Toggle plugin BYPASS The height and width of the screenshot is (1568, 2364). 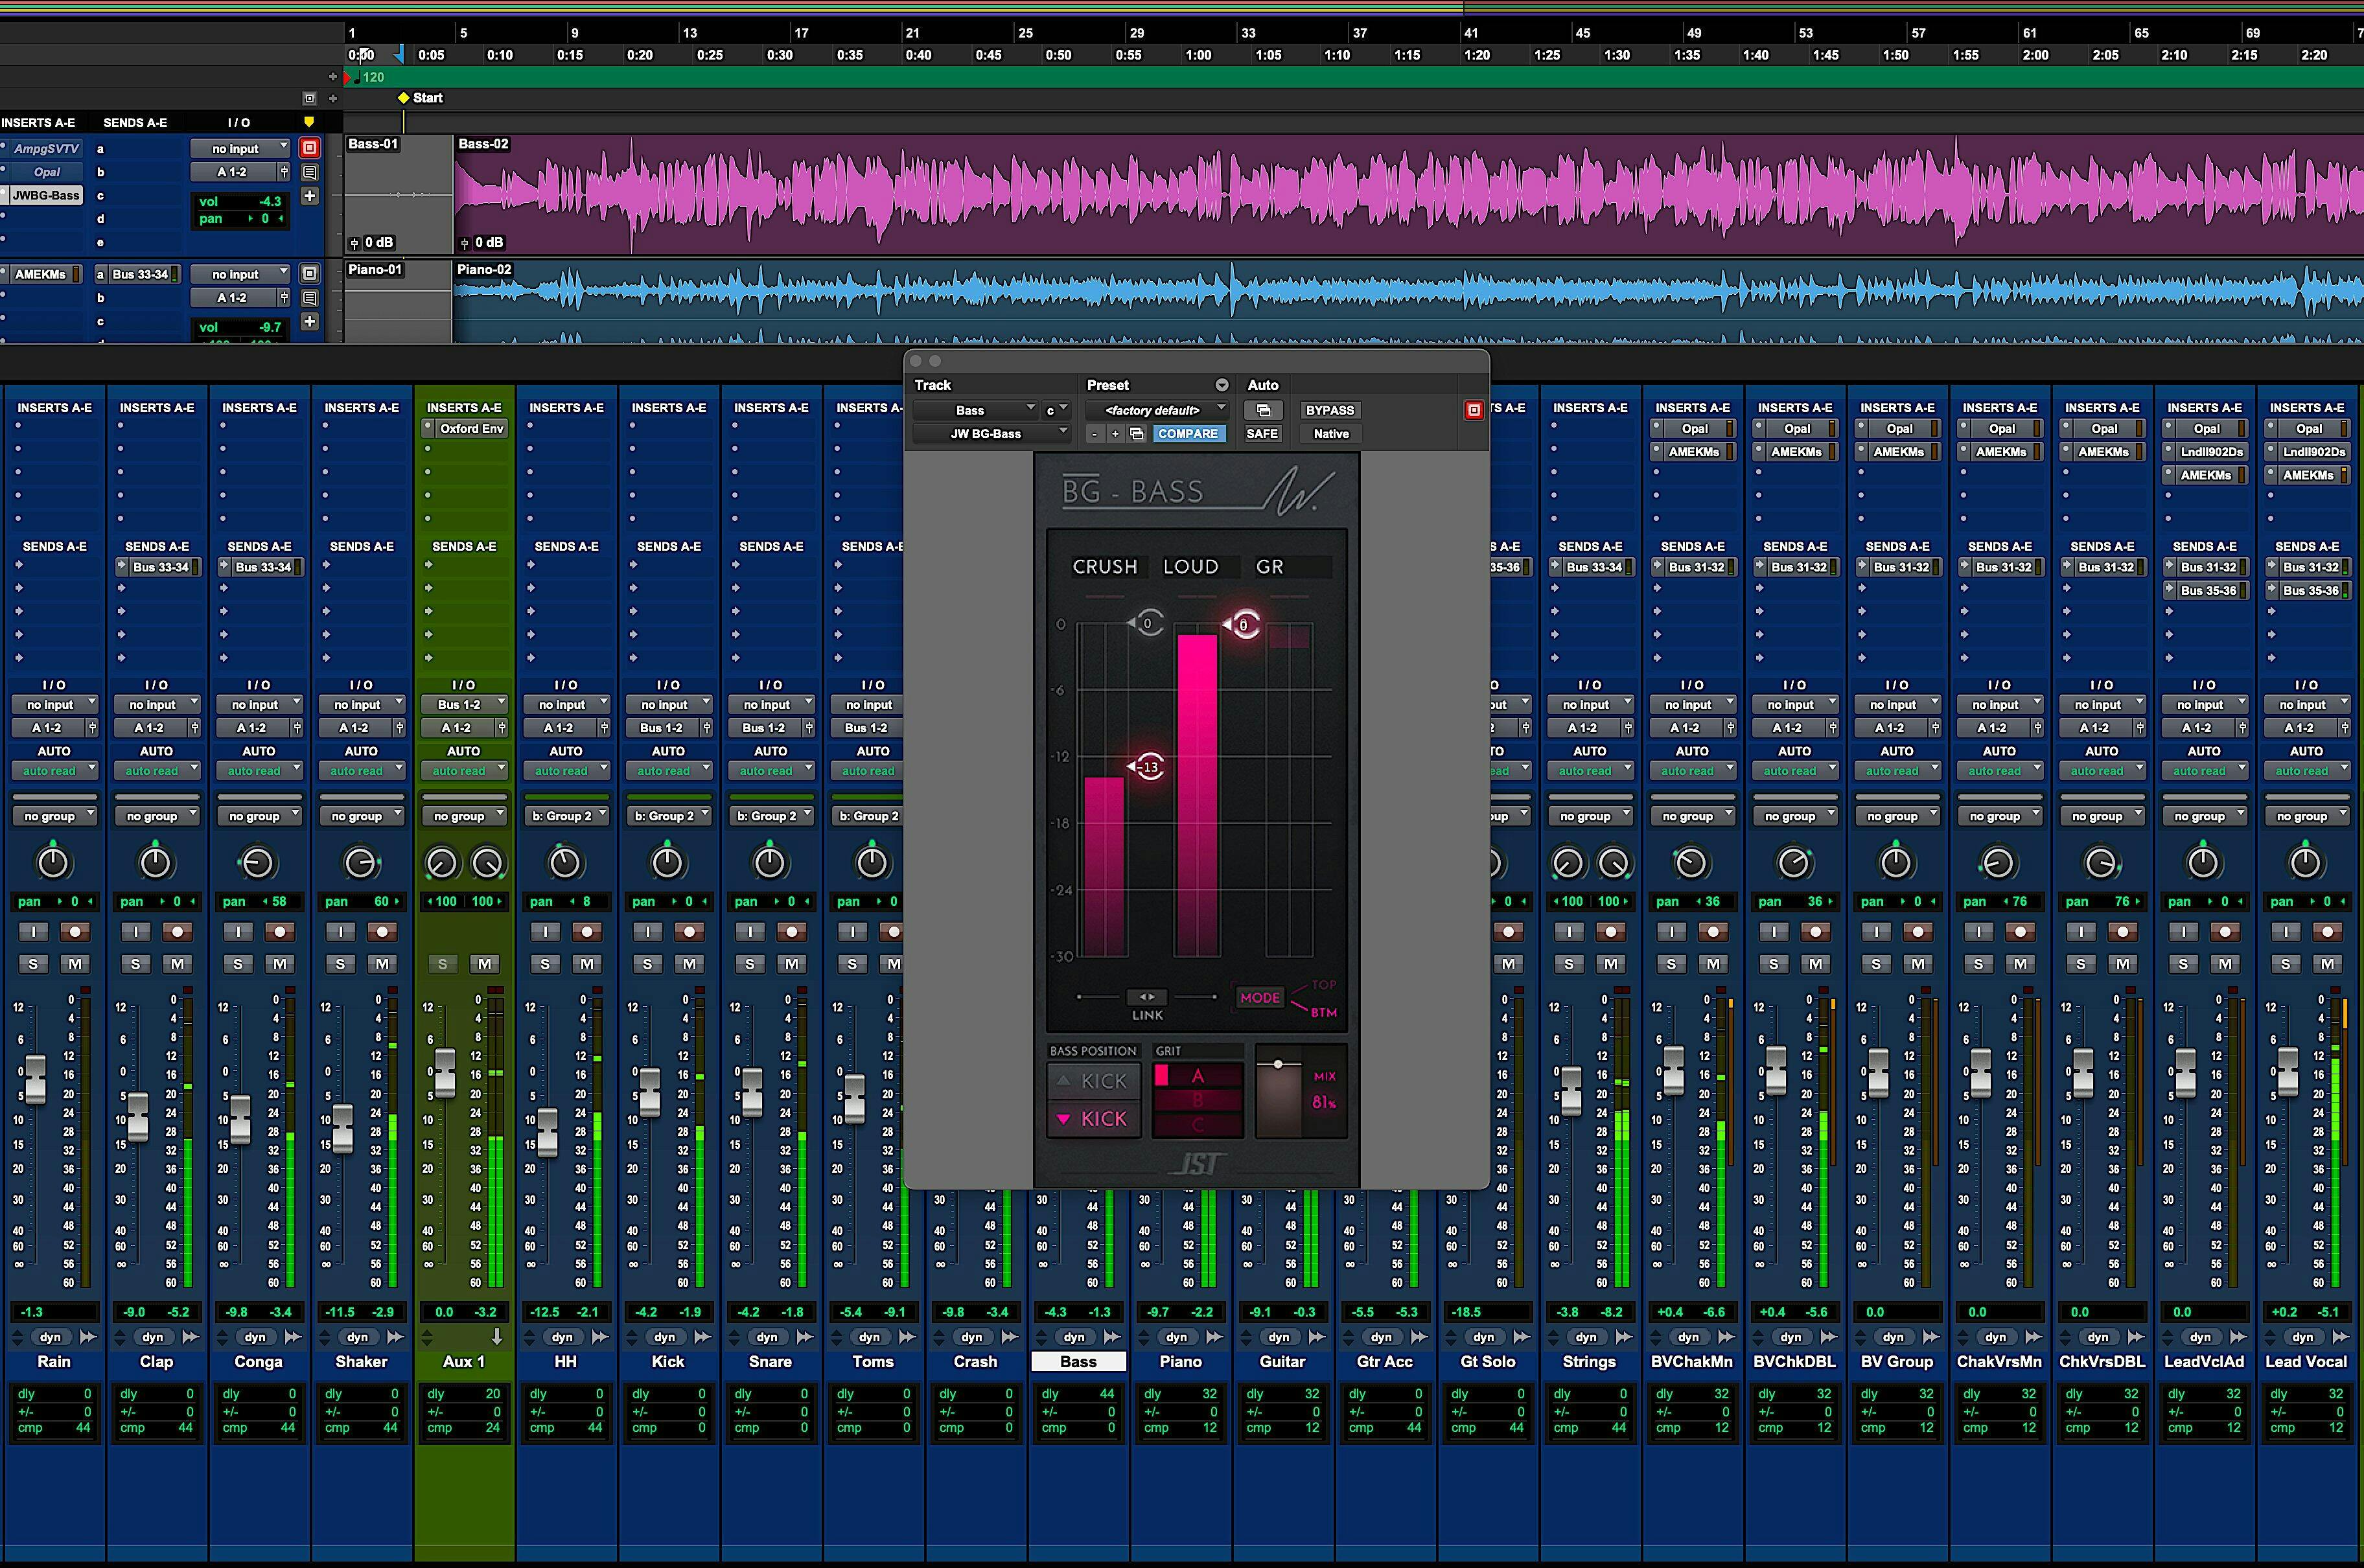point(1329,410)
